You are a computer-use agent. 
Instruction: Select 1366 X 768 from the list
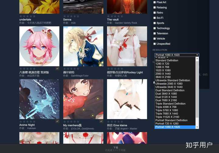coord(175,67)
